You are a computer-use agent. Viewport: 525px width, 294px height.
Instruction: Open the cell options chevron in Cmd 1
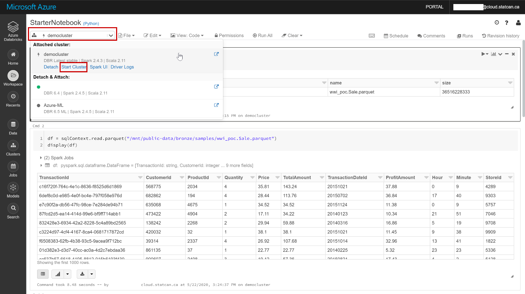pyautogui.click(x=500, y=54)
